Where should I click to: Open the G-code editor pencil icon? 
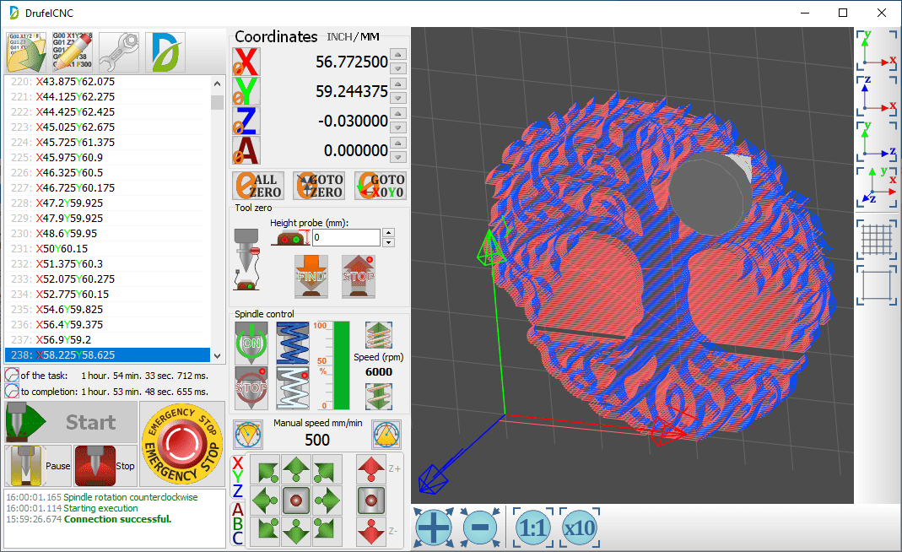tap(73, 52)
